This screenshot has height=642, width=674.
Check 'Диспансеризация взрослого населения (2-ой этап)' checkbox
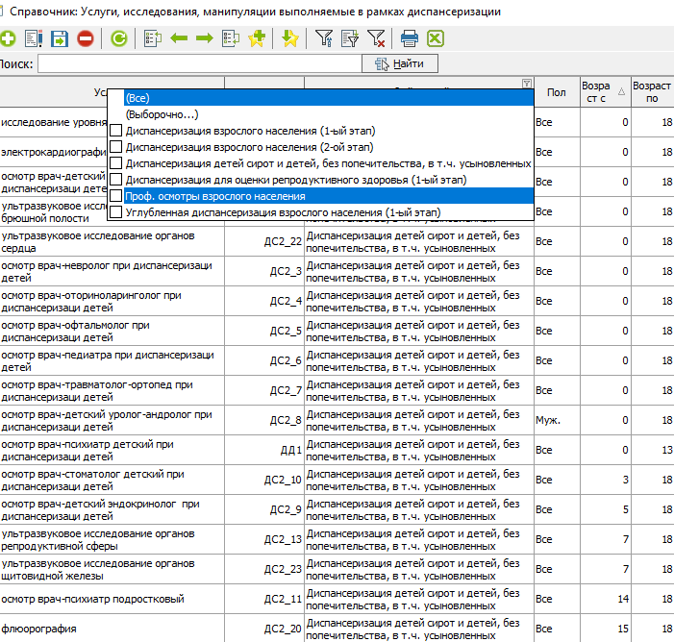click(116, 147)
